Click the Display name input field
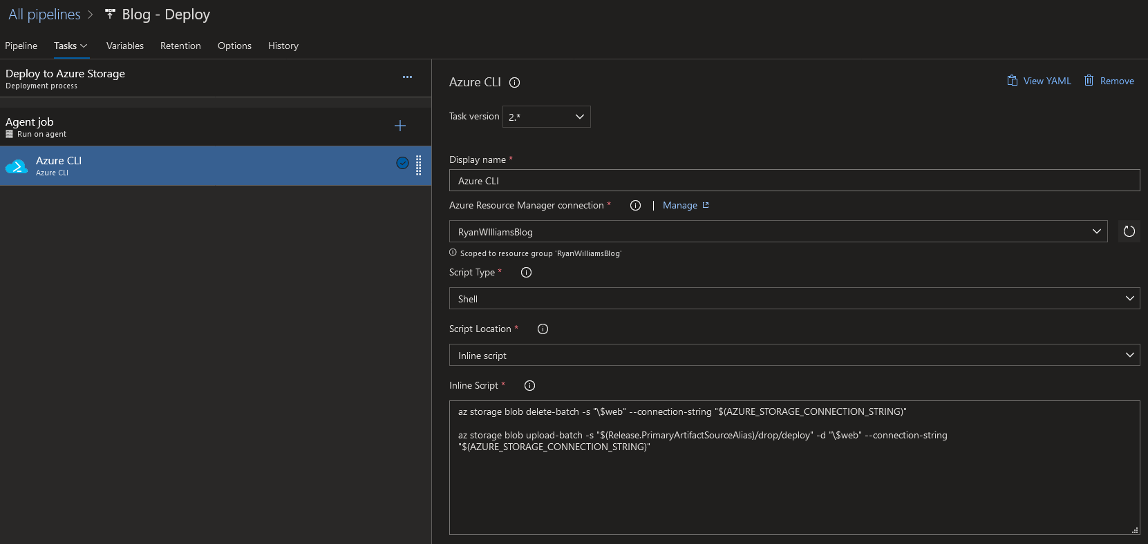Screen dimensions: 1148x544 click(794, 180)
